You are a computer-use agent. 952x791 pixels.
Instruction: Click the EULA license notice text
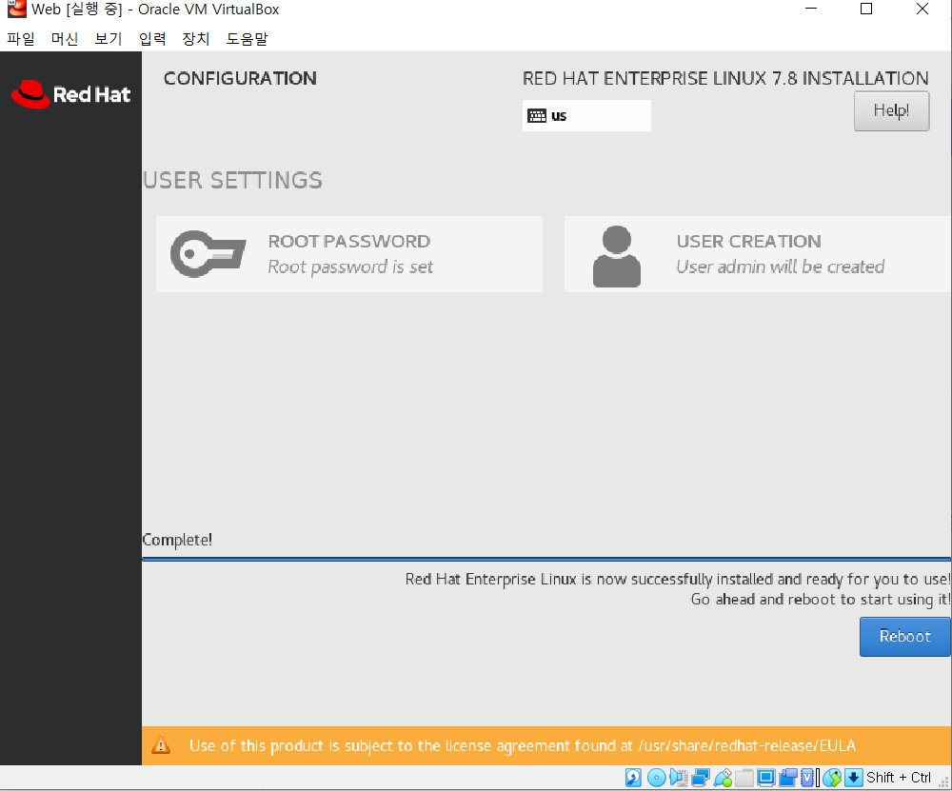[x=522, y=745]
